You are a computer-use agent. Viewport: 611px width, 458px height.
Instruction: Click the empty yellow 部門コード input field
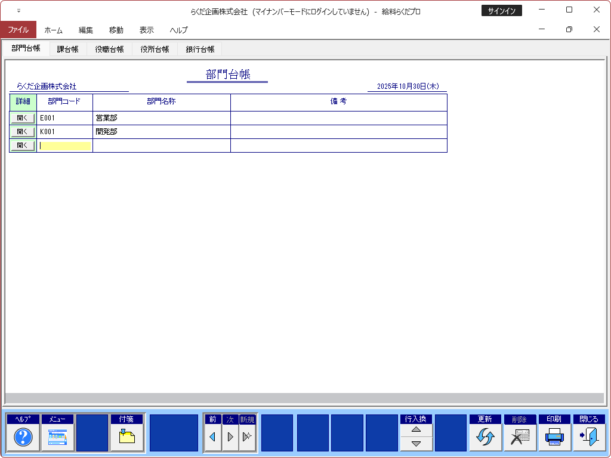tap(64, 146)
